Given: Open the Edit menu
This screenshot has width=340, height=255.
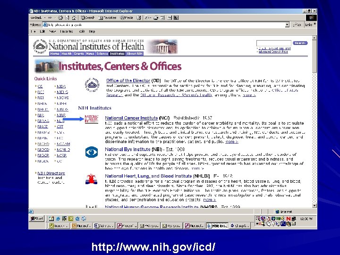Looking at the screenshot, I should tap(42, 32).
